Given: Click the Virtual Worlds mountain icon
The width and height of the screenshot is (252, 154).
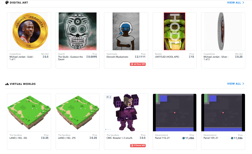Looking at the screenshot, I should 7,84.
